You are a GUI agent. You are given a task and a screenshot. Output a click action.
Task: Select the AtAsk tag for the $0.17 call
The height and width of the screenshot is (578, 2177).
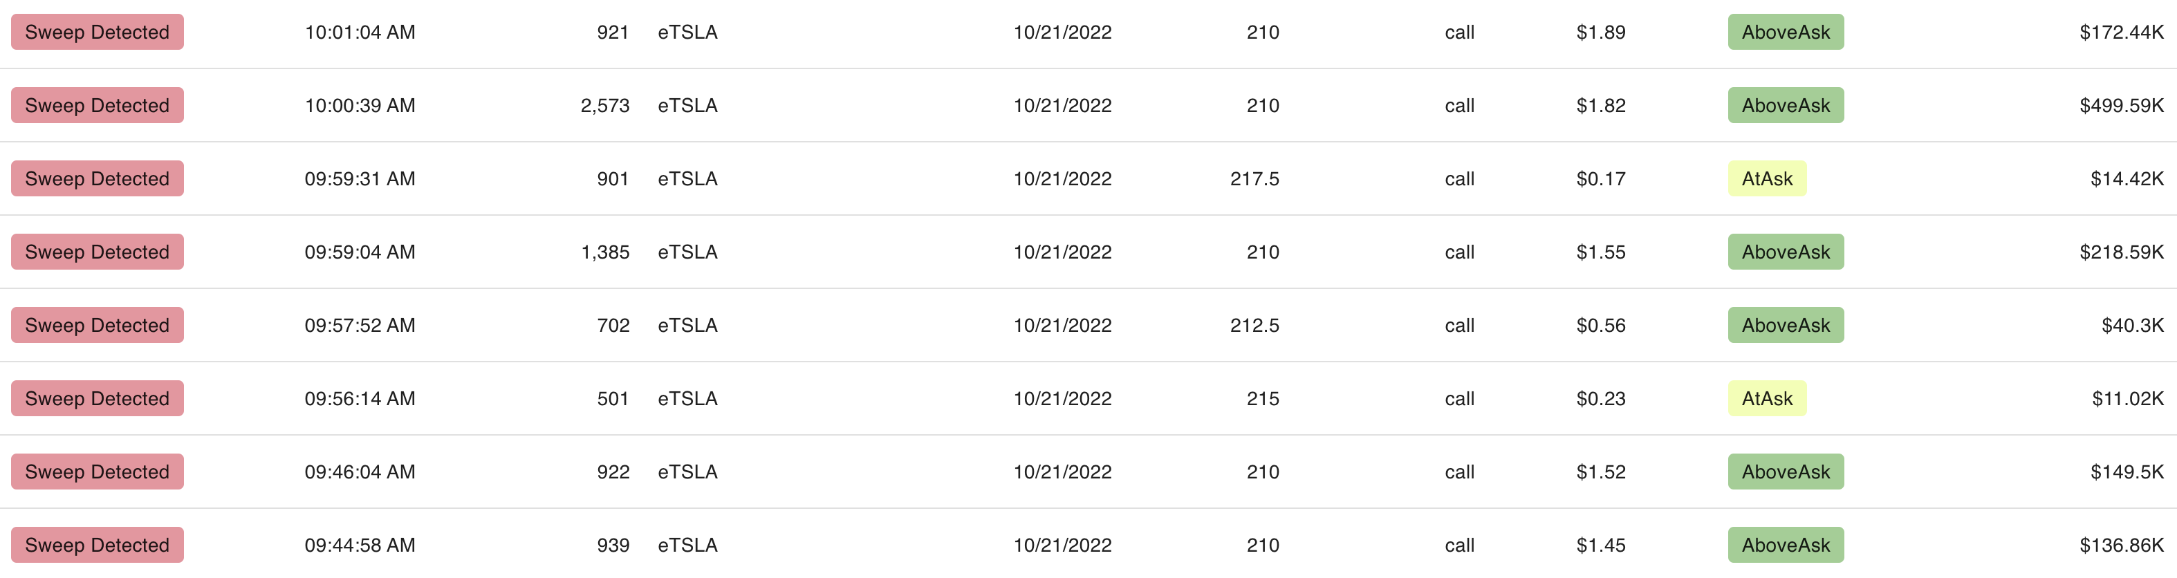pos(1766,178)
